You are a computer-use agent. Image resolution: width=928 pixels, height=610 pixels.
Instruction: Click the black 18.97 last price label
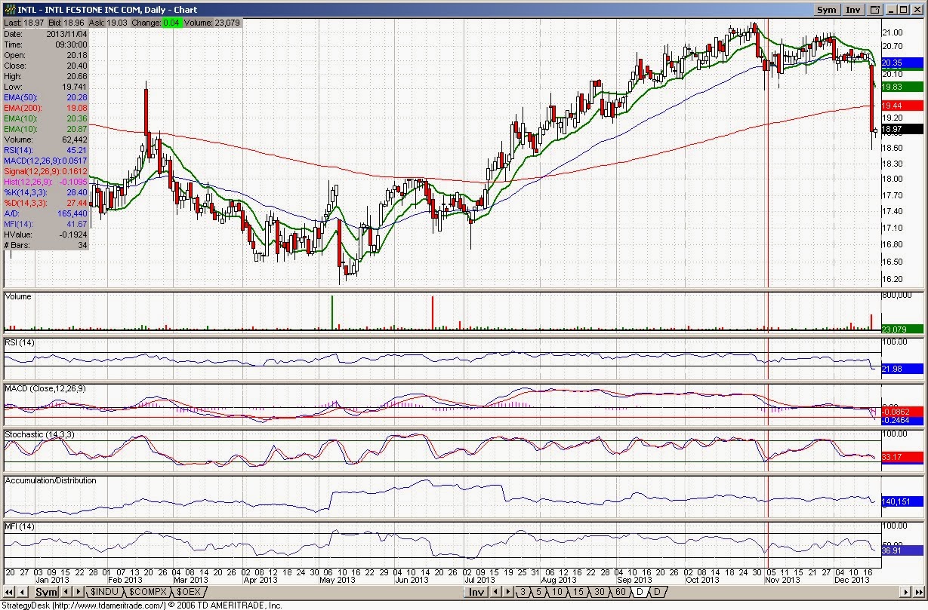[x=902, y=130]
